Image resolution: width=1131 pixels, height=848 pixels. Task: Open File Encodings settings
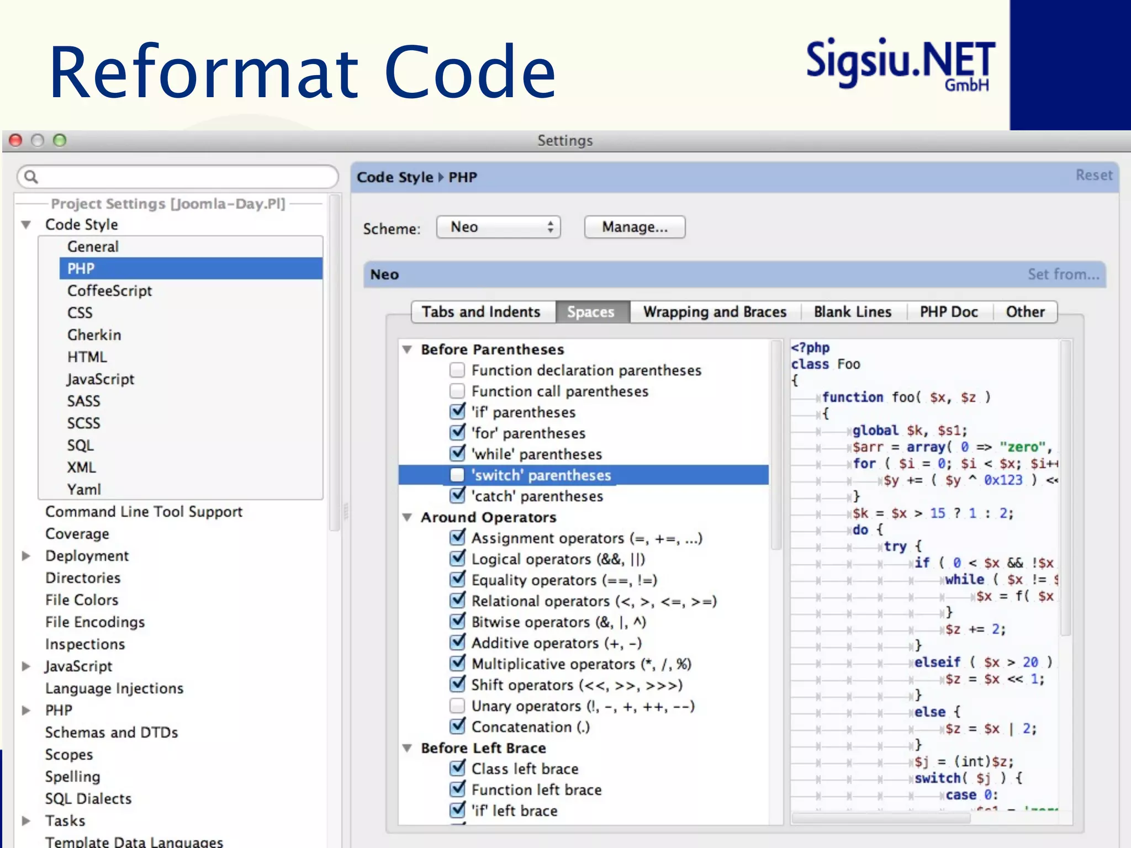95,622
